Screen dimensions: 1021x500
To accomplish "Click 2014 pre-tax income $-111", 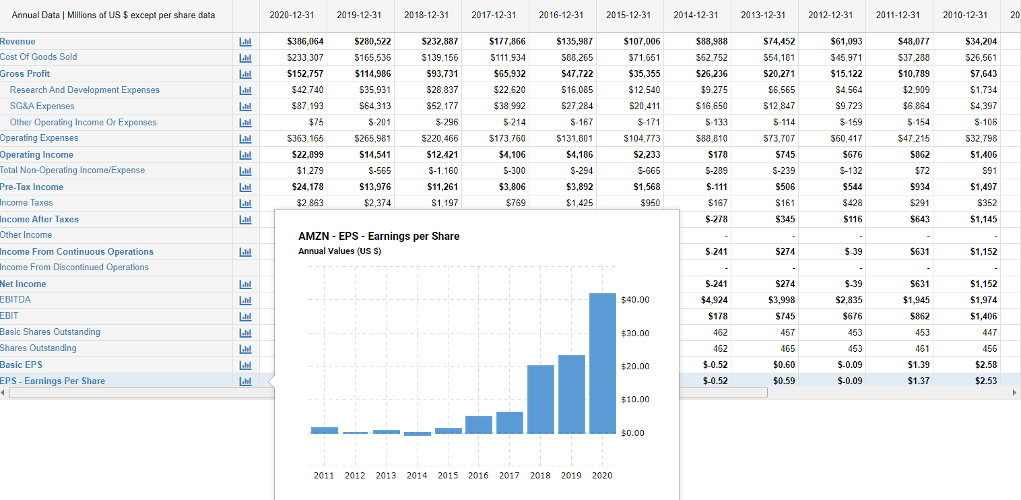I will point(717,187).
